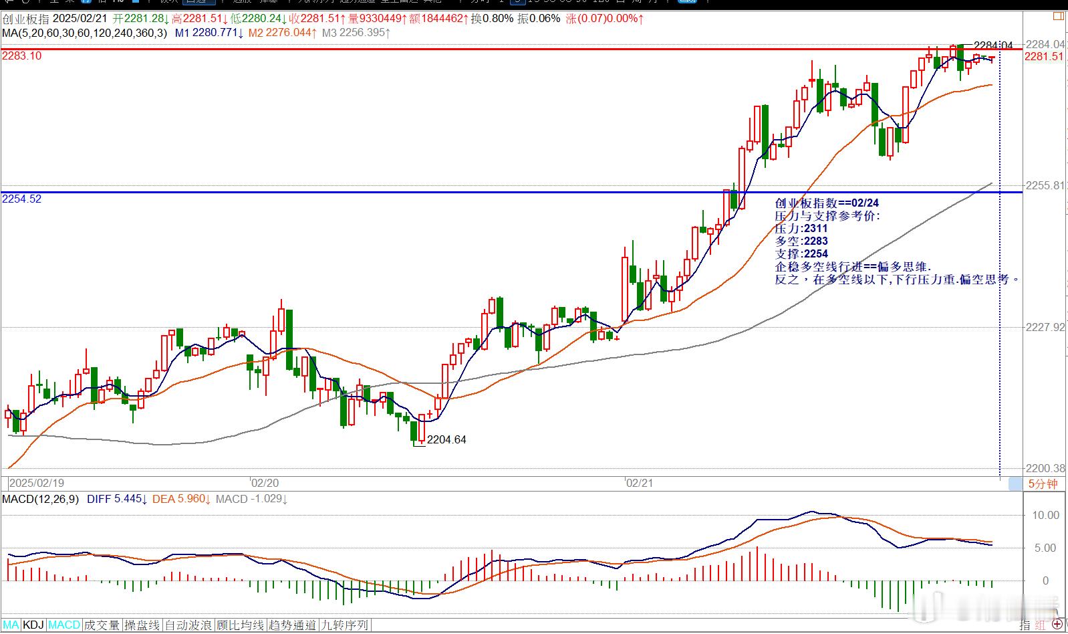This screenshot has height=634, width=1068.
Task: Click the blue 2254.52 line label
Action: point(21,199)
